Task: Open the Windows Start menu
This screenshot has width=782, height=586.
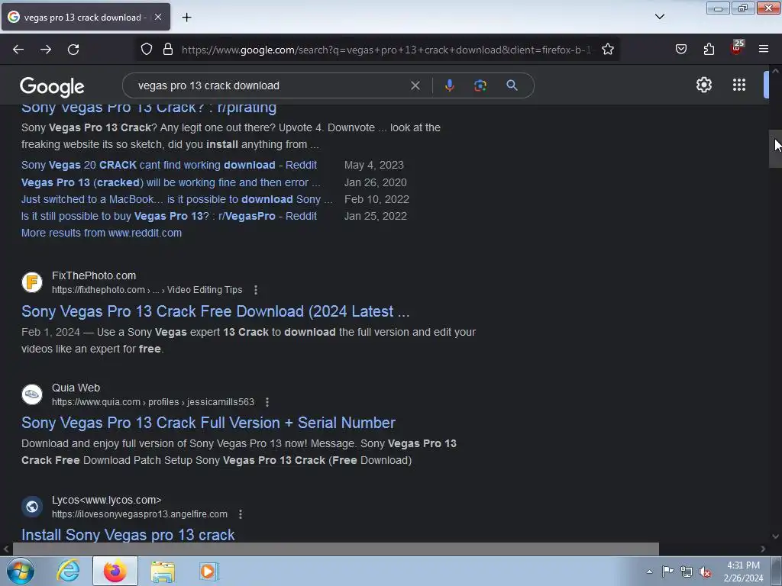Action: coord(21,571)
